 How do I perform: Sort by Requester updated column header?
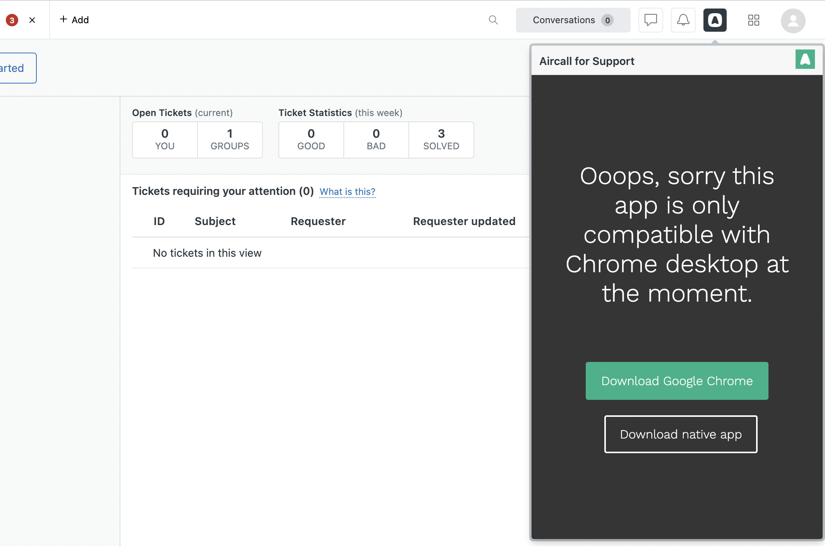464,221
